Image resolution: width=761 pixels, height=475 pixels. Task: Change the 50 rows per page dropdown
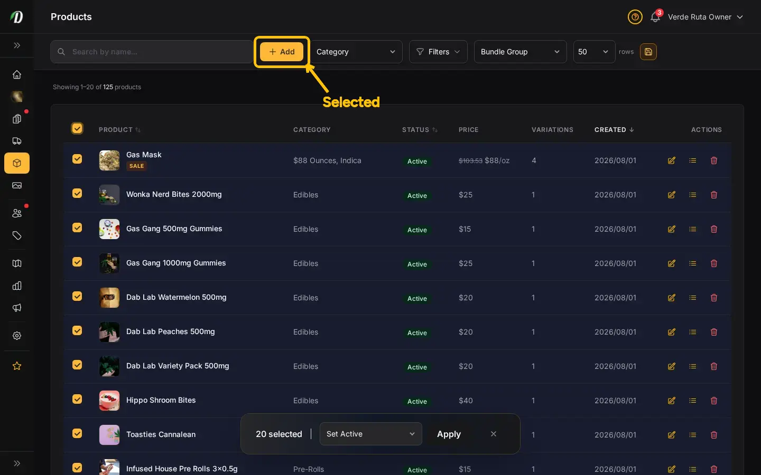click(594, 52)
